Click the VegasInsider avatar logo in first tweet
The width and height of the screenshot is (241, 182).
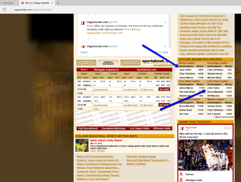click(83, 23)
